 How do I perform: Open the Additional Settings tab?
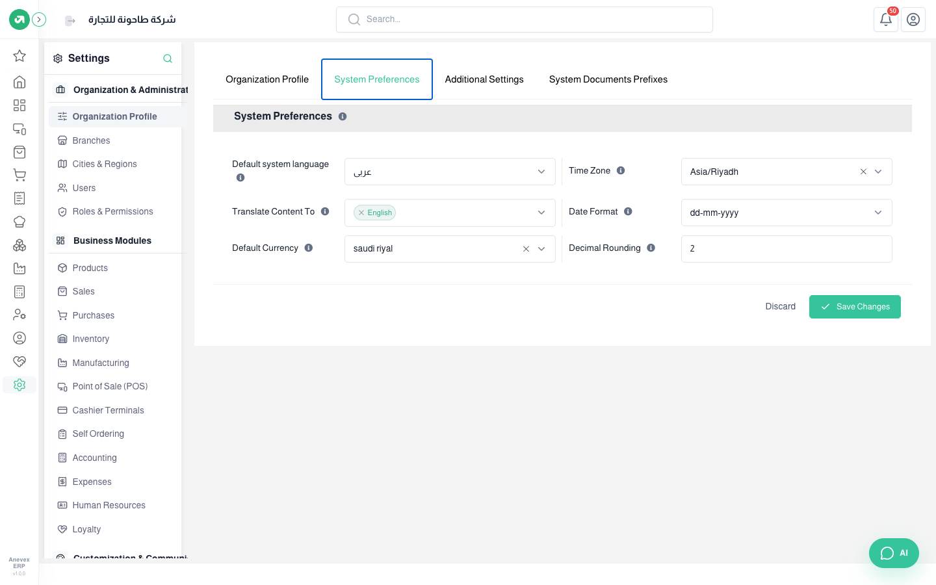[x=484, y=79]
